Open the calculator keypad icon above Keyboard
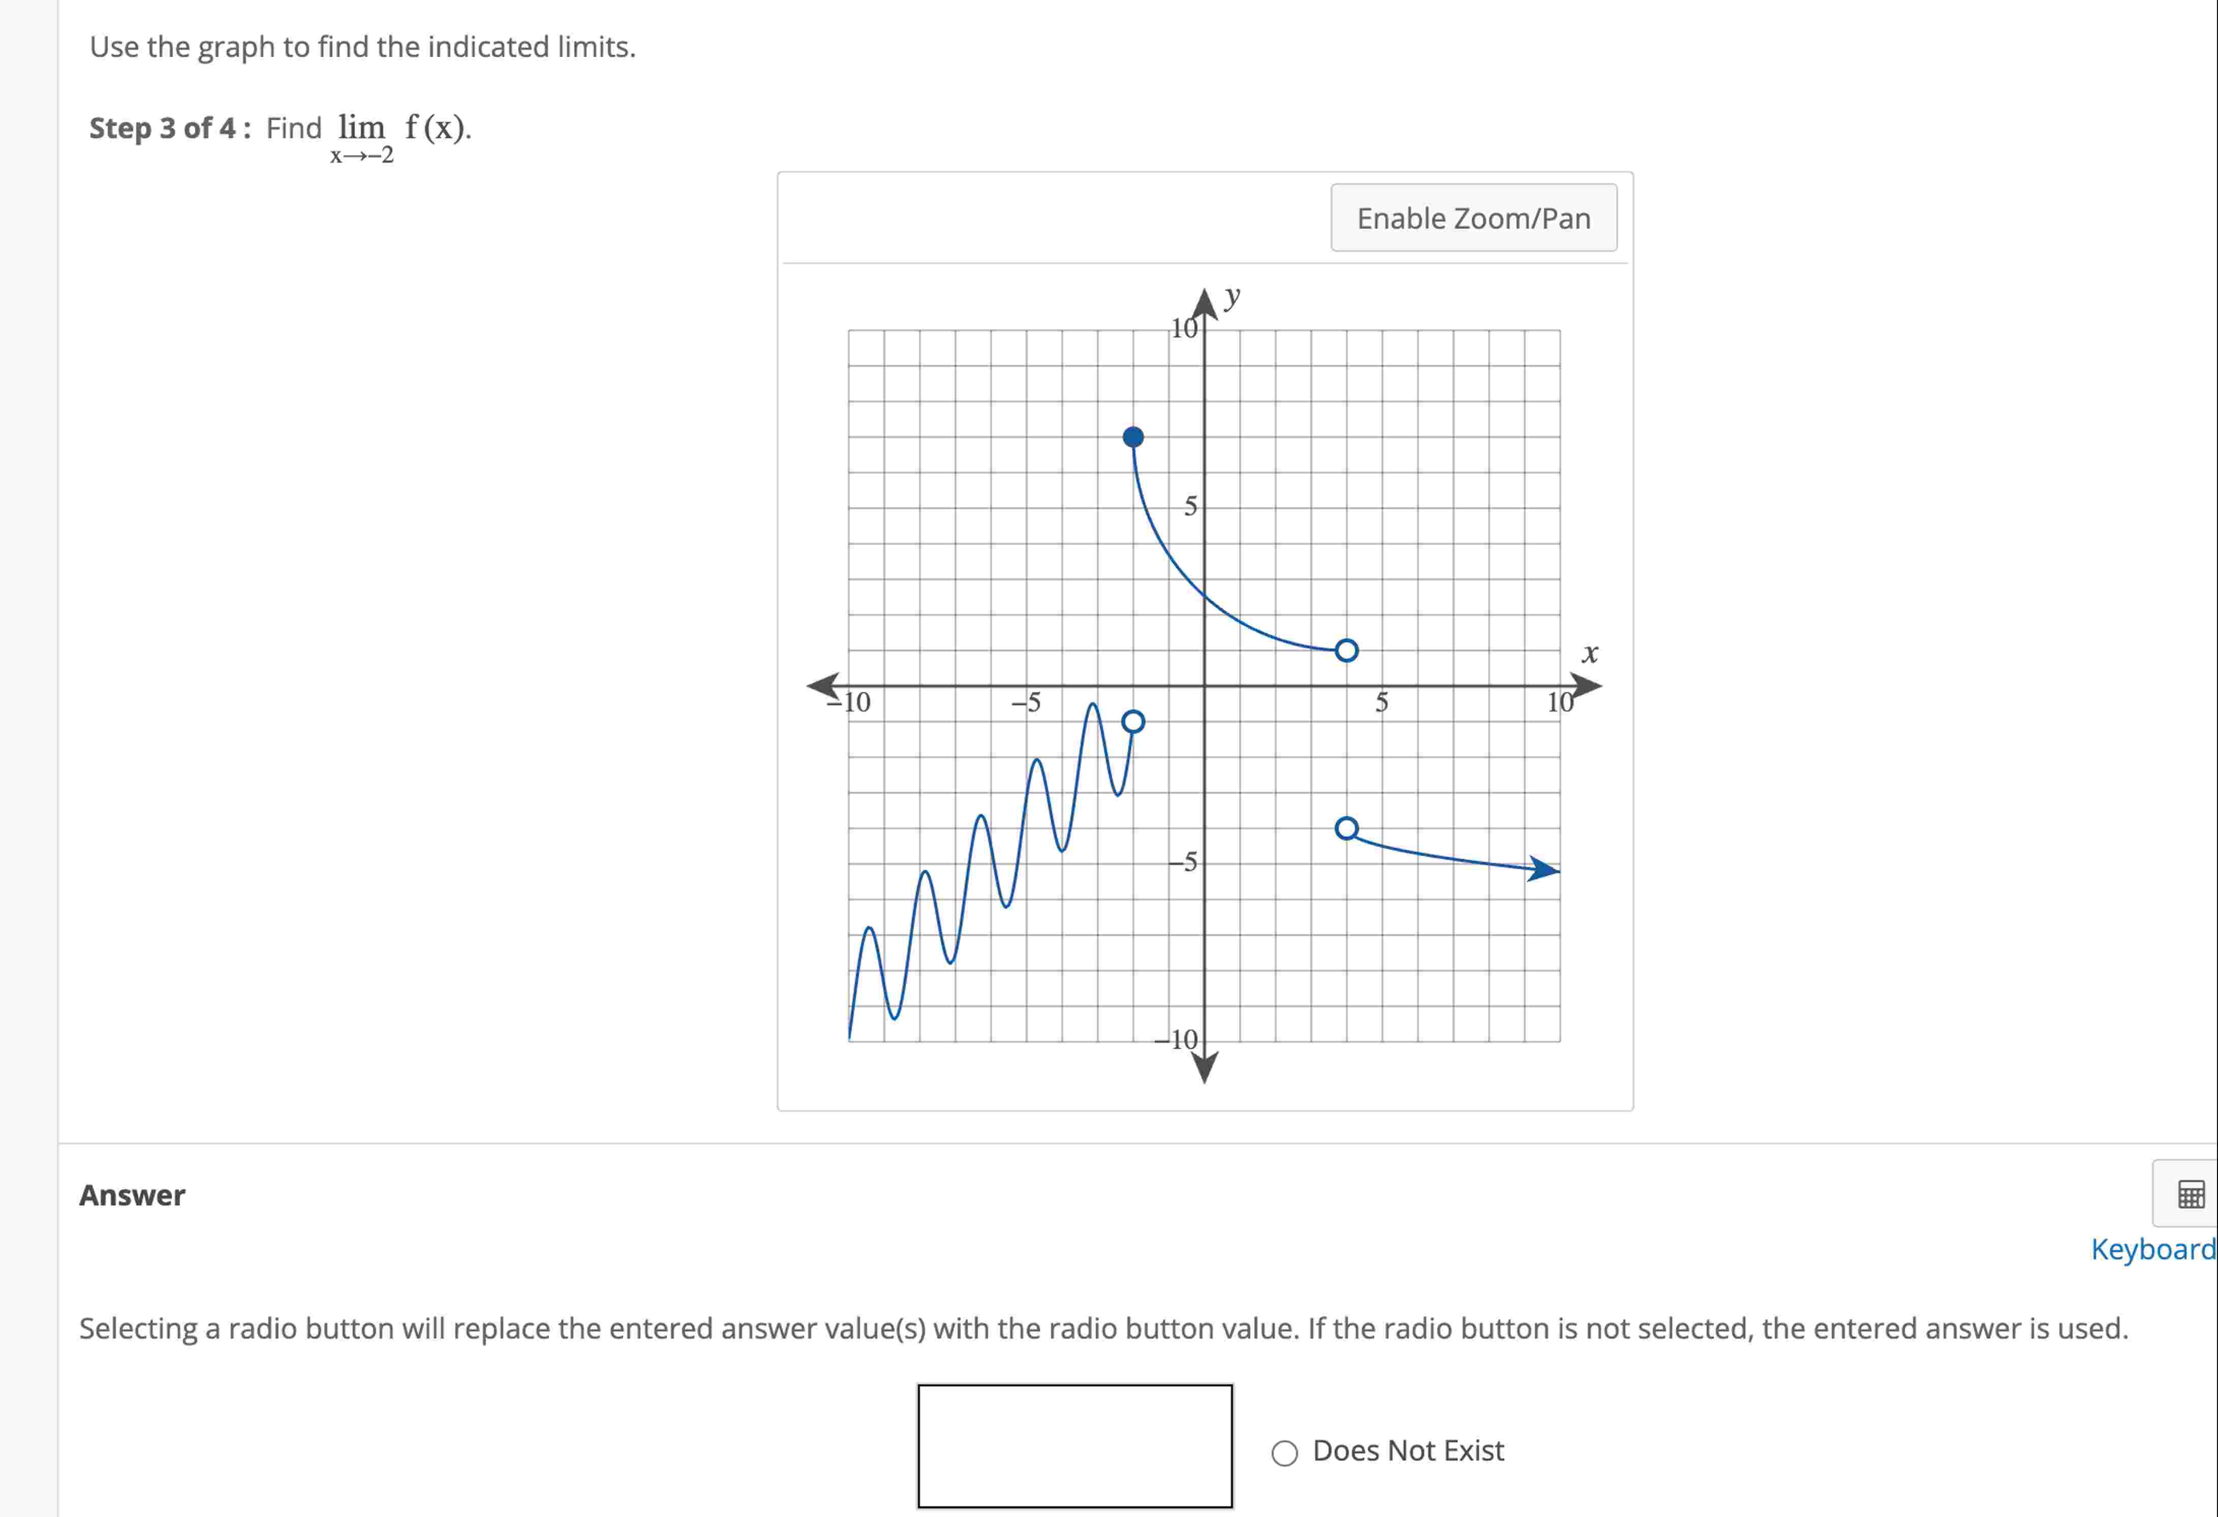 2191,1194
